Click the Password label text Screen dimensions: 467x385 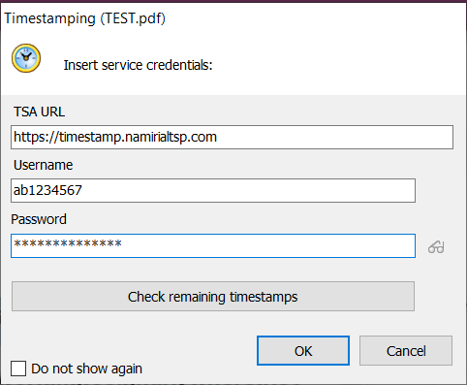tap(39, 219)
